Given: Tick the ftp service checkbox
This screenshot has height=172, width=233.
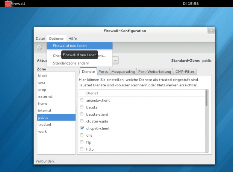Looking at the screenshot, I should pyautogui.click(x=82, y=142).
